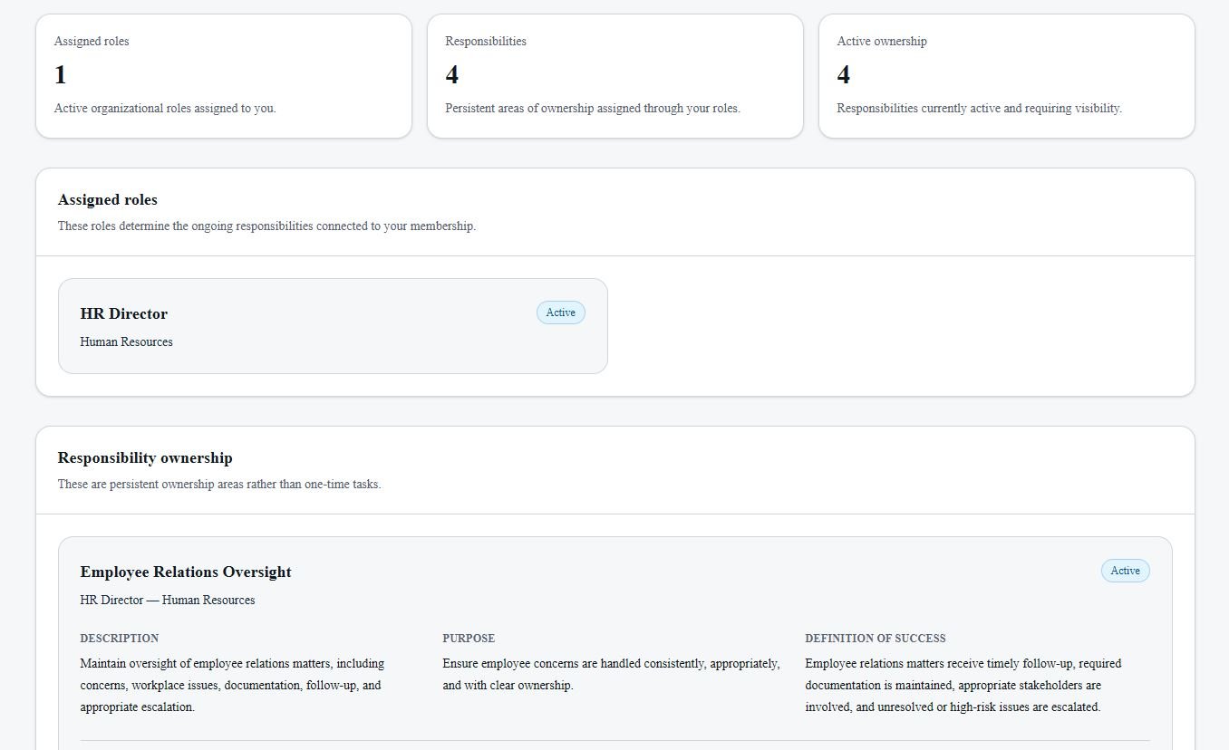This screenshot has width=1229, height=750.
Task: Click Active badge on Employee Relations Oversight
Action: click(1126, 571)
